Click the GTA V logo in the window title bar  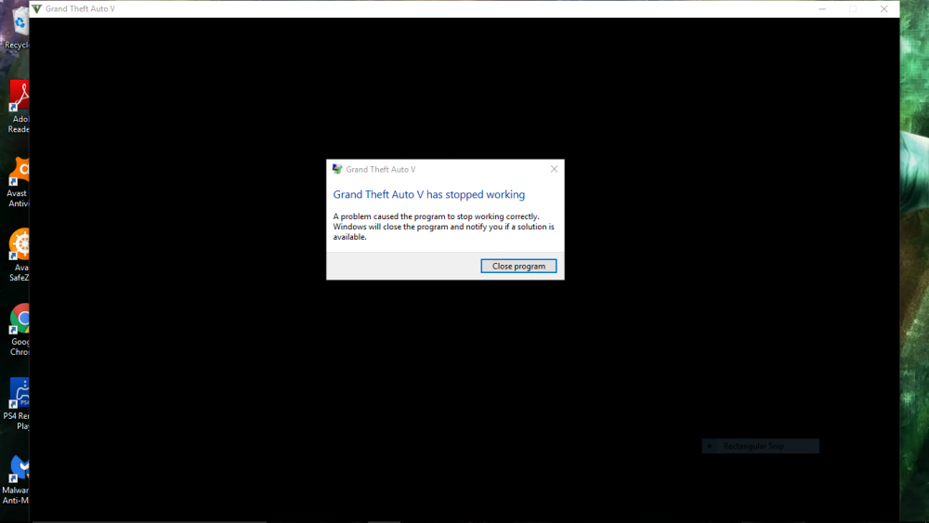37,9
